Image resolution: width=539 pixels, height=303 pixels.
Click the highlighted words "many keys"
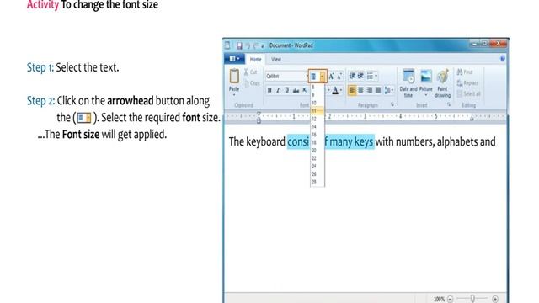tap(351, 141)
